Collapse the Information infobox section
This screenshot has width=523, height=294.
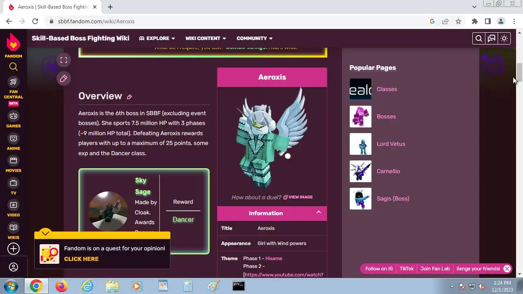[319, 212]
